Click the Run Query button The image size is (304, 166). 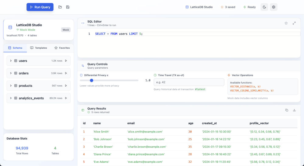(x=40, y=7)
